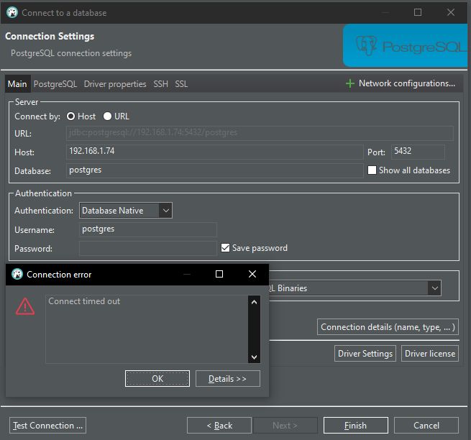Select the URL radio button
Image resolution: width=471 pixels, height=440 pixels.
pos(107,116)
